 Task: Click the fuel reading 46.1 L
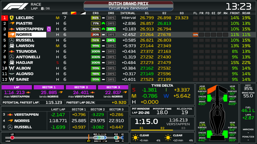point(248,110)
